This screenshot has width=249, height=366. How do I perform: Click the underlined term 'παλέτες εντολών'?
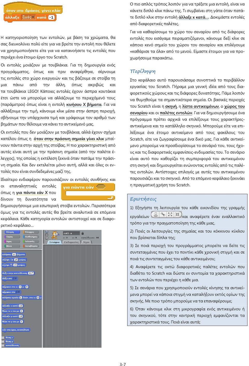(x=176, y=113)
